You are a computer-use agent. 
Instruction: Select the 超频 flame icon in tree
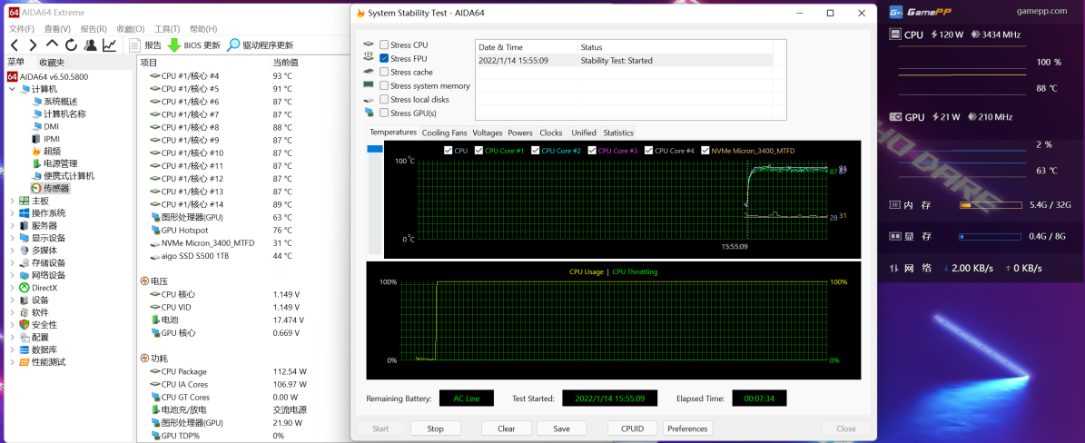36,151
